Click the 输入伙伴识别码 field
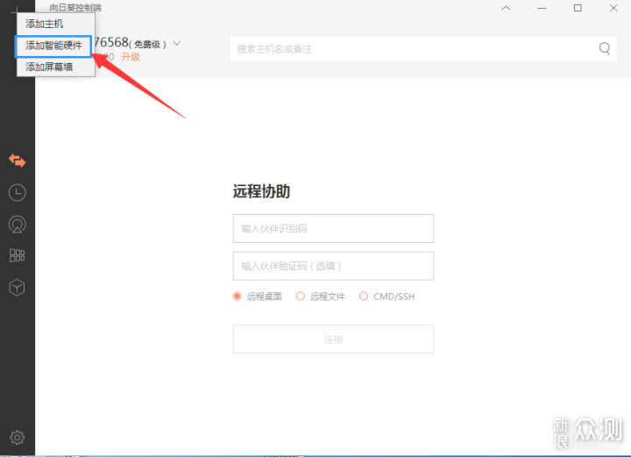This screenshot has width=631, height=457. 333,228
